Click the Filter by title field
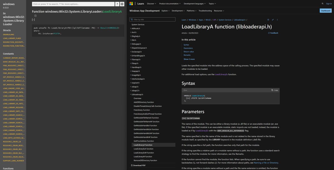This screenshot has width=334, height=170. tap(153, 20)
